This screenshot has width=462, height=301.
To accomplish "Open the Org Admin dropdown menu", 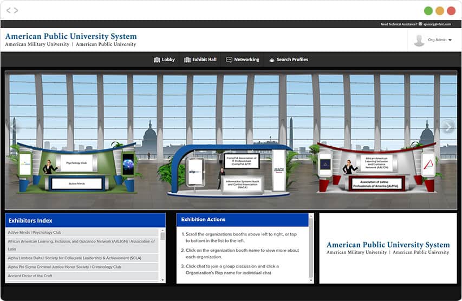I will pos(440,40).
